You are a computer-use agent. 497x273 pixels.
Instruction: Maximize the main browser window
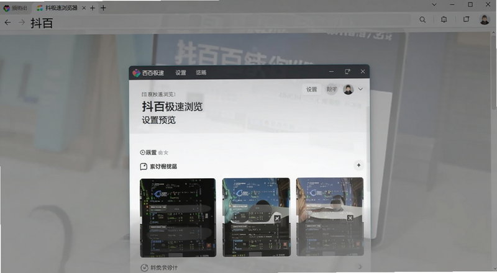pyautogui.click(x=470, y=4)
